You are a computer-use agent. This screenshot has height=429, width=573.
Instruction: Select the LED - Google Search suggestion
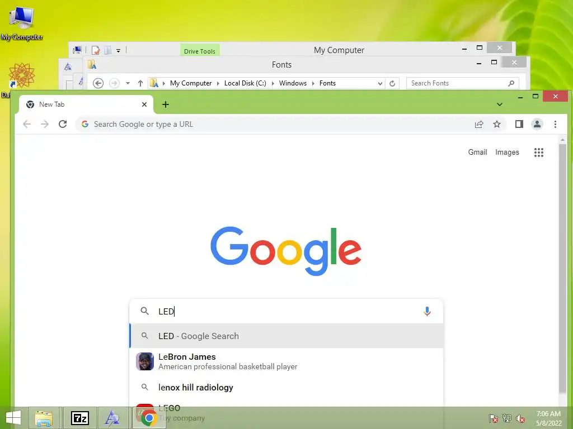[x=286, y=336]
